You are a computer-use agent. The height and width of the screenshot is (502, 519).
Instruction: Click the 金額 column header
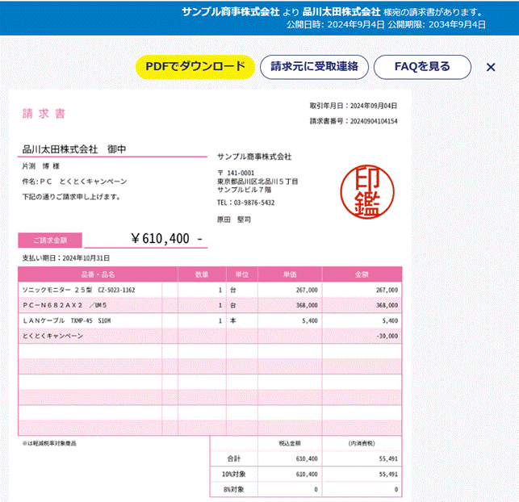pyautogui.click(x=362, y=274)
